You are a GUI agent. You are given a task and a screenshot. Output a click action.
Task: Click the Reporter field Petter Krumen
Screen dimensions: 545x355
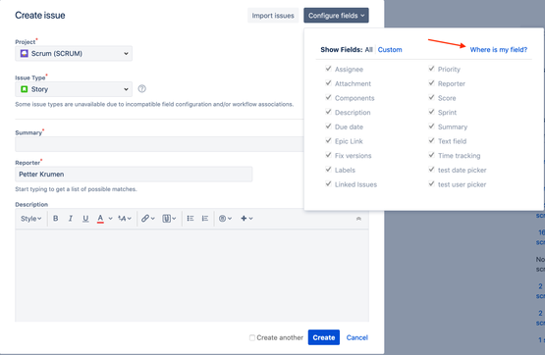click(134, 175)
